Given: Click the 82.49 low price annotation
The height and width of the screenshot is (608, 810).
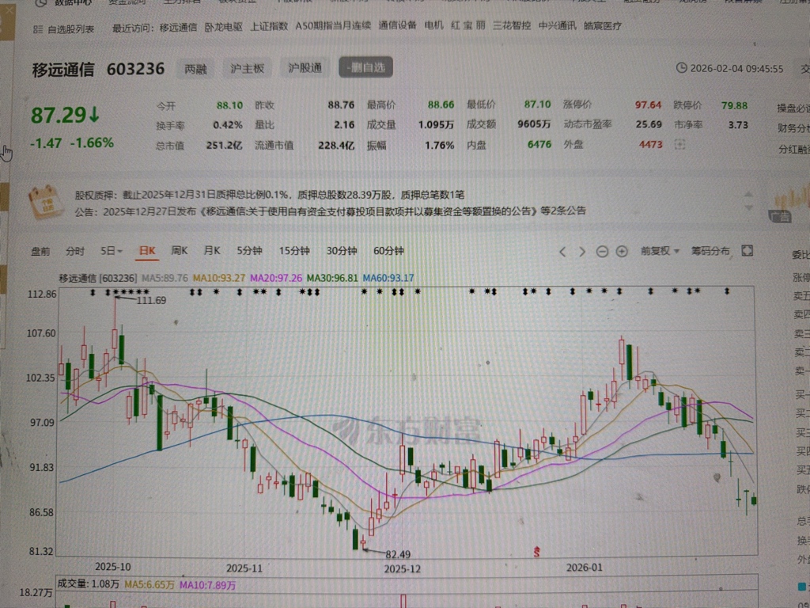Looking at the screenshot, I should (398, 554).
